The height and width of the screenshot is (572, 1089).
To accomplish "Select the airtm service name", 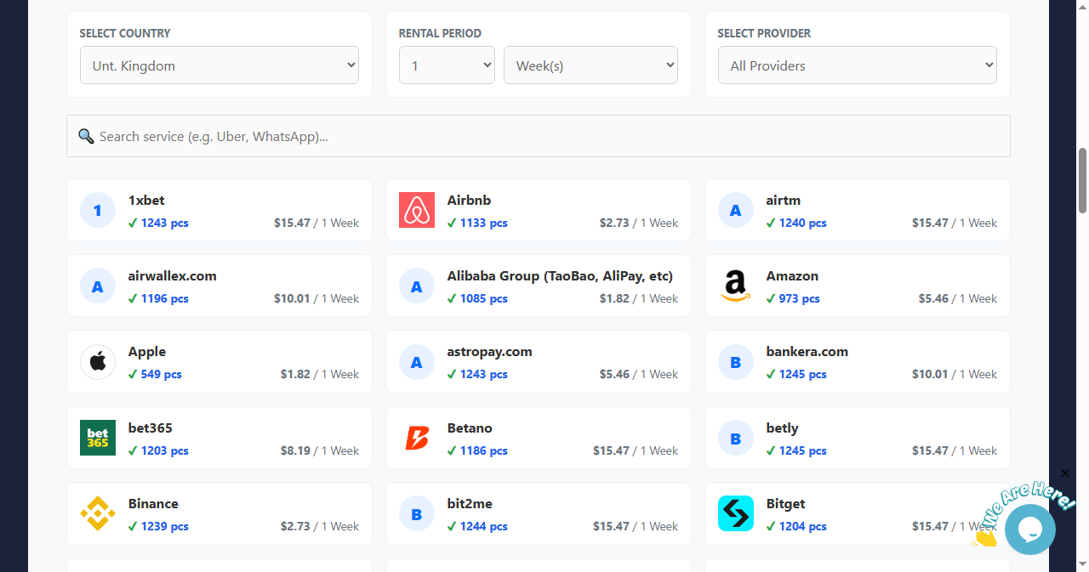I will [784, 201].
